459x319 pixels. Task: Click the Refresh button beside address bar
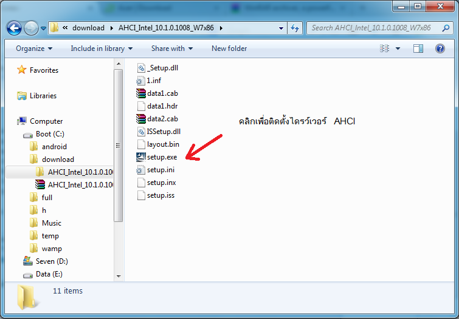point(295,28)
